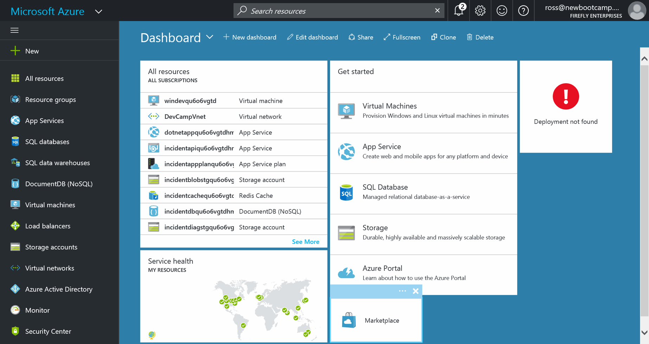
Task: Open incidentappplanqu6o6v App Service plan row
Action: [234, 164]
